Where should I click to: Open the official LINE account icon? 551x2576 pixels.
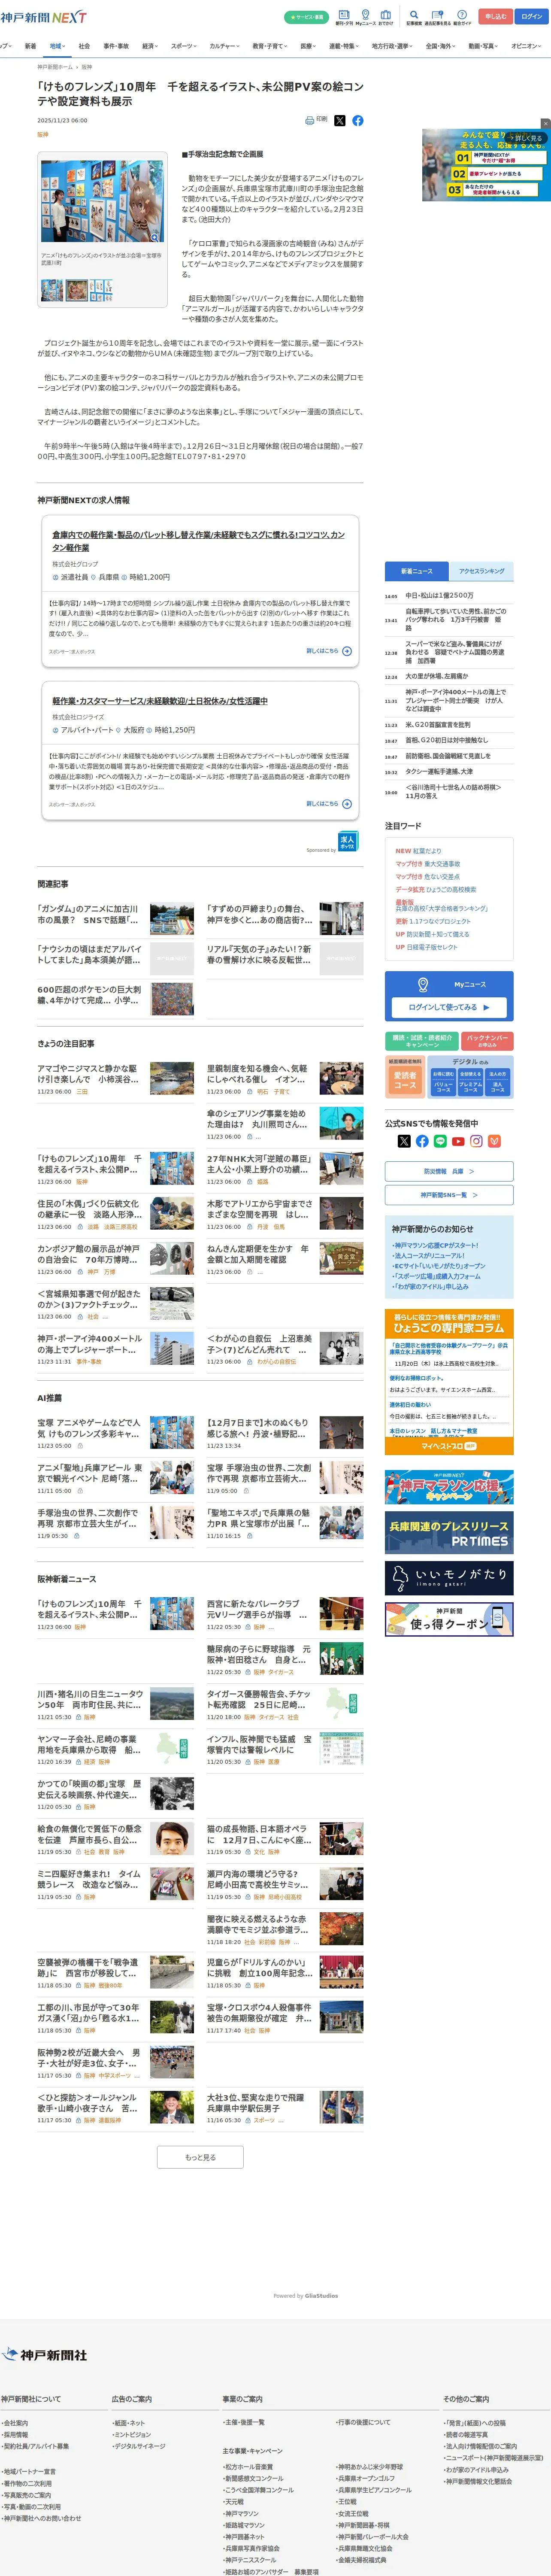440,1141
